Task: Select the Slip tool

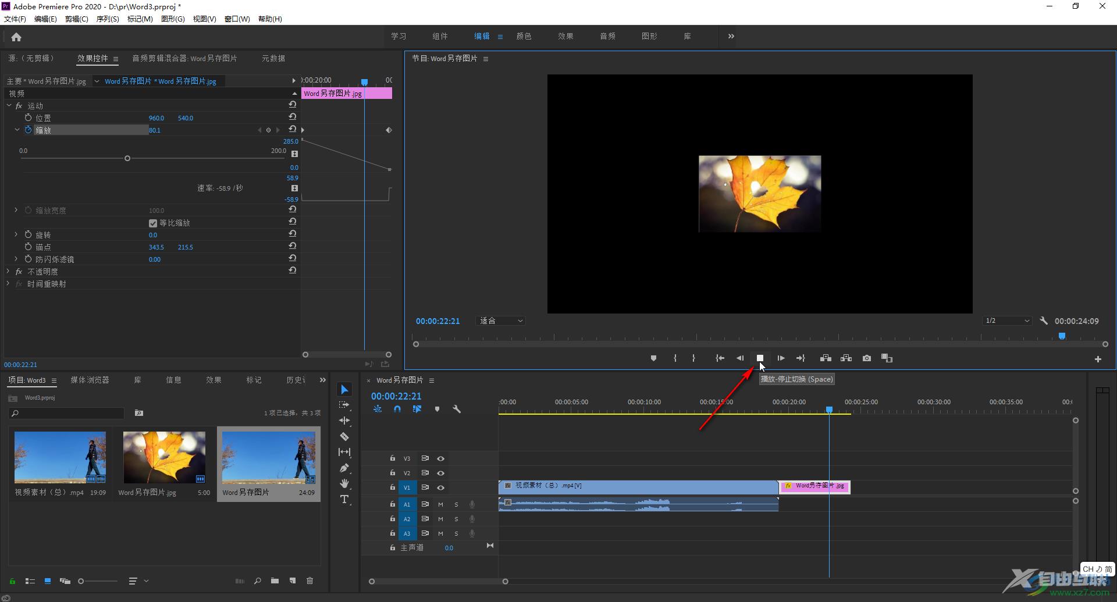Action: pyautogui.click(x=344, y=452)
